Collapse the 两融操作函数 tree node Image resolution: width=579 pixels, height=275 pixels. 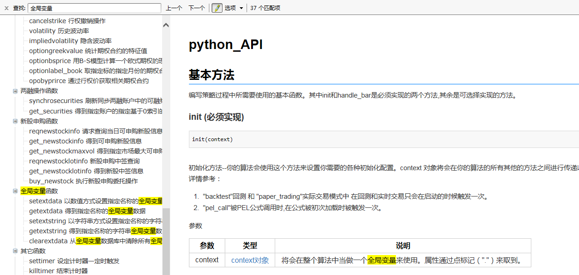point(15,91)
